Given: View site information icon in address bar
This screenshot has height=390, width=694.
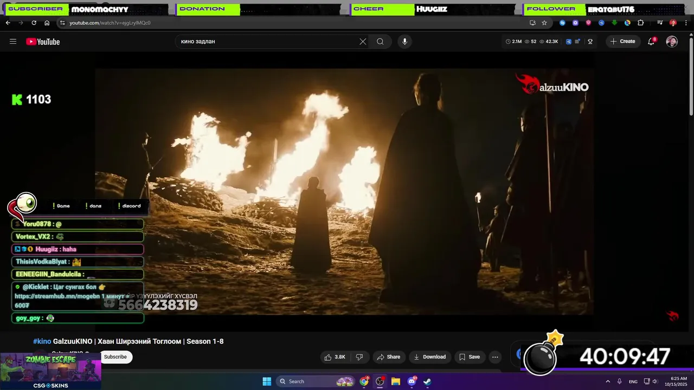Looking at the screenshot, I should tap(62, 23).
